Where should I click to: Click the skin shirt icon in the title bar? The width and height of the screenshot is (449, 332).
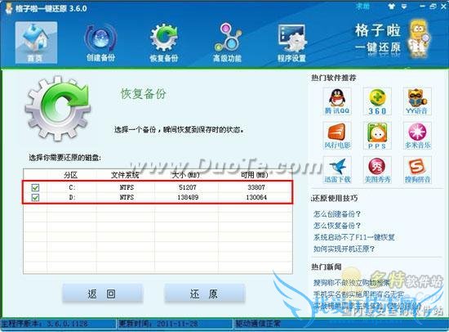click(x=391, y=7)
